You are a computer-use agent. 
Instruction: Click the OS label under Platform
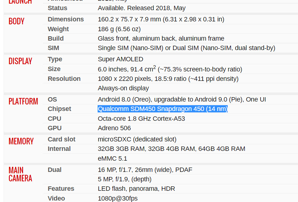pyautogui.click(x=52, y=99)
